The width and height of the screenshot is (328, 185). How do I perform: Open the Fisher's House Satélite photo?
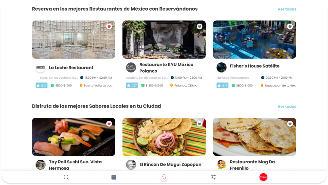coord(255,39)
